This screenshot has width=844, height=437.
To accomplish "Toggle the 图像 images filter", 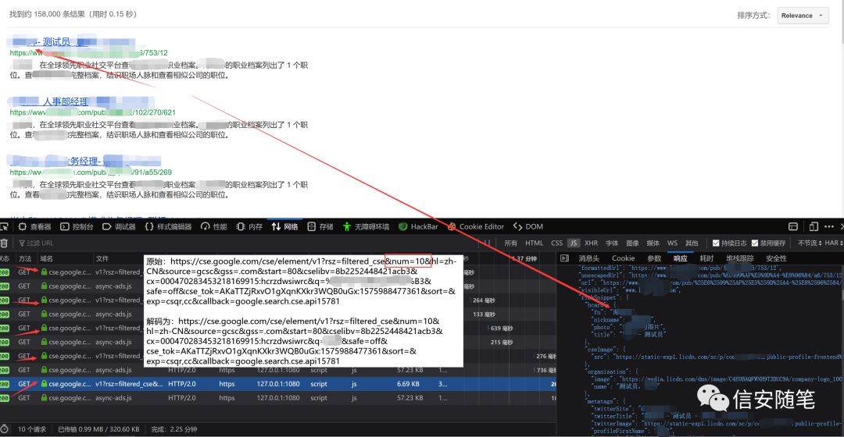I will click(x=632, y=243).
